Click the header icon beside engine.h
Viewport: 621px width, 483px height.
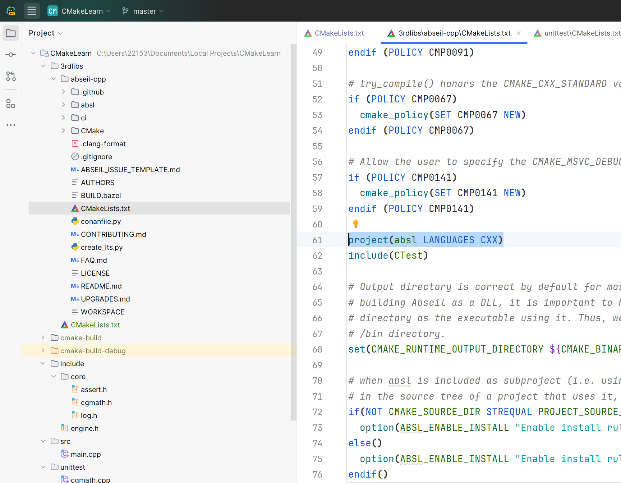pyautogui.click(x=65, y=428)
